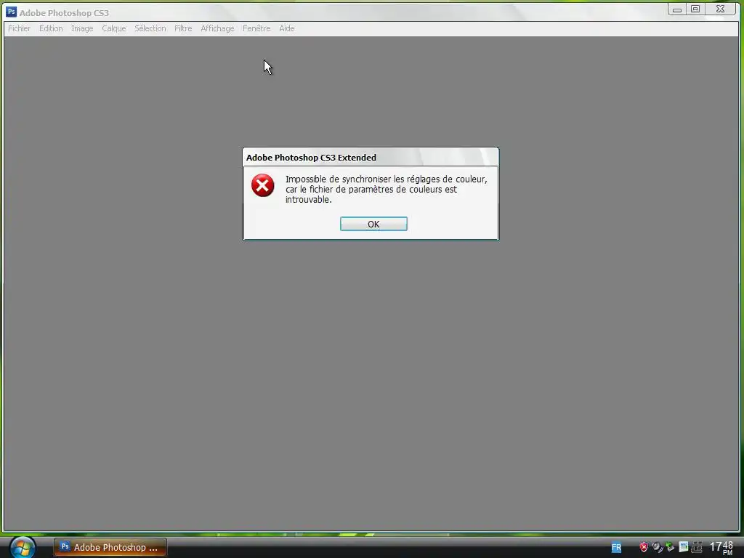This screenshot has width=744, height=558.
Task: Open the Image menu
Action: 82,28
